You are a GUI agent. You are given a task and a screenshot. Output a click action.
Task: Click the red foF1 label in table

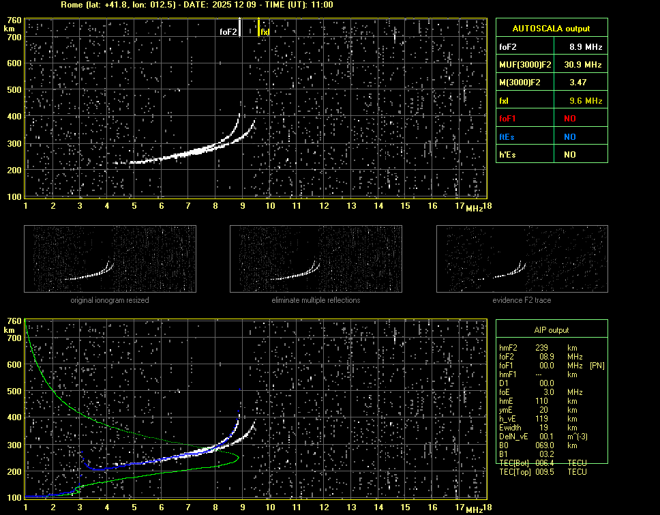tap(508, 119)
